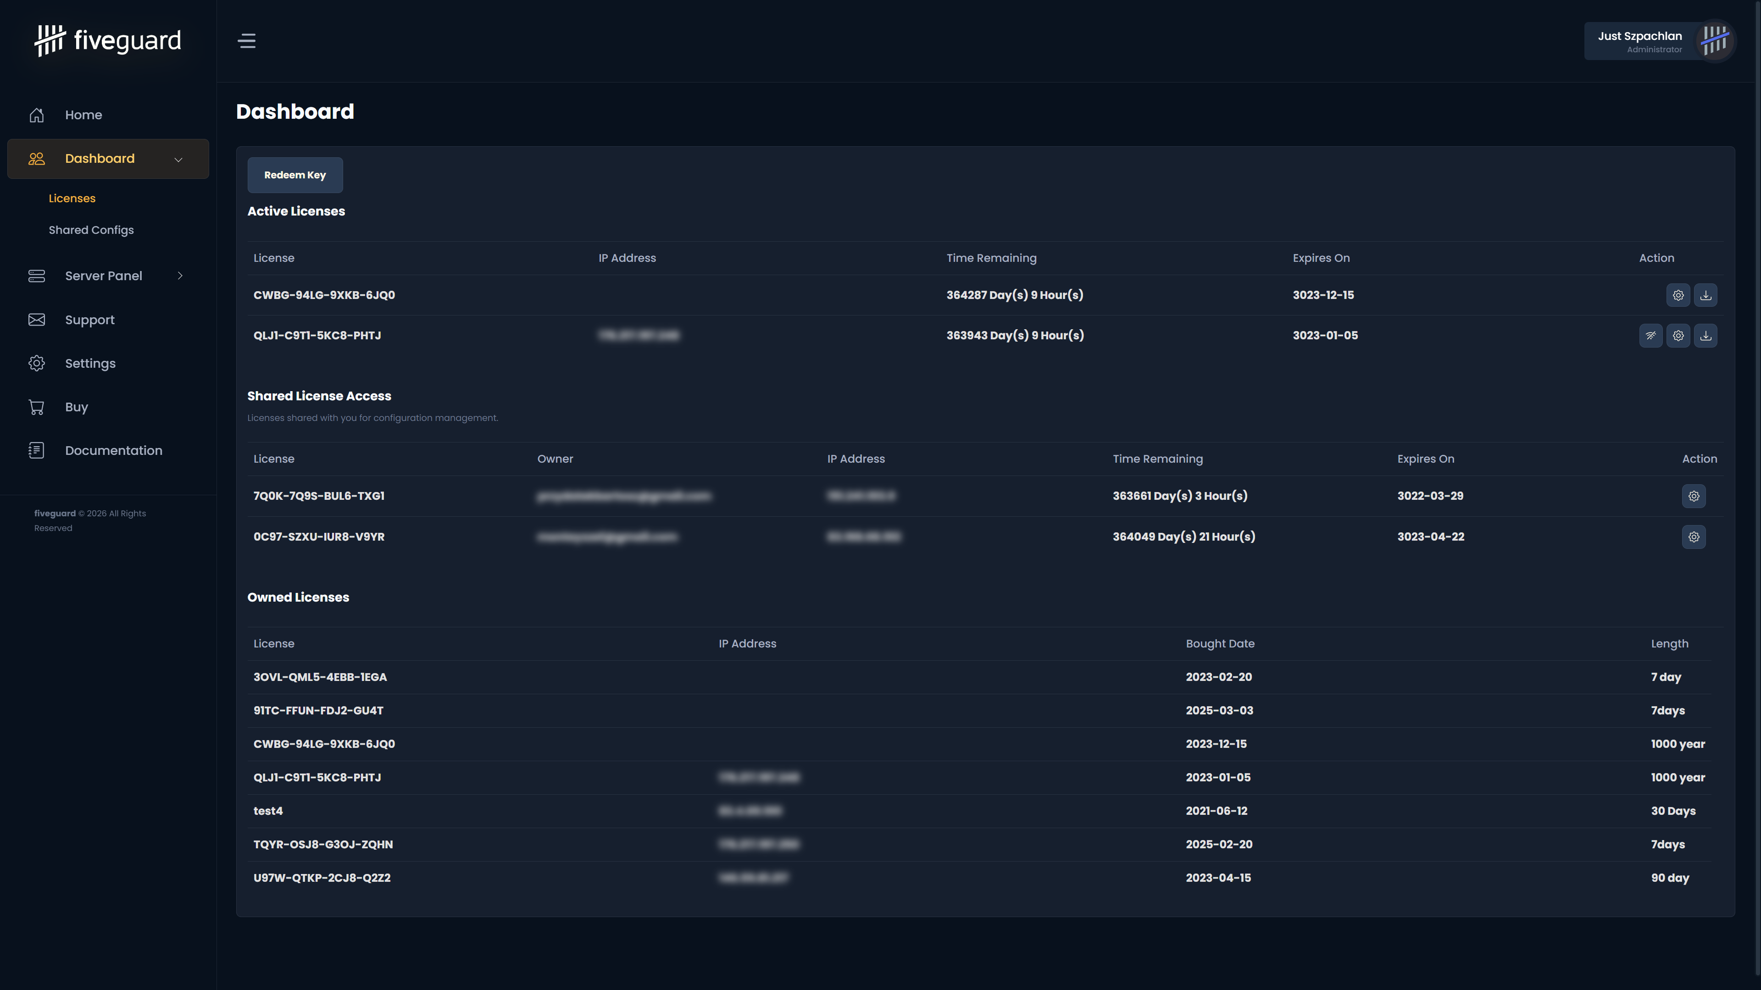Image resolution: width=1761 pixels, height=990 pixels.
Task: Click the Buy shopping cart icon
Action: coord(37,407)
